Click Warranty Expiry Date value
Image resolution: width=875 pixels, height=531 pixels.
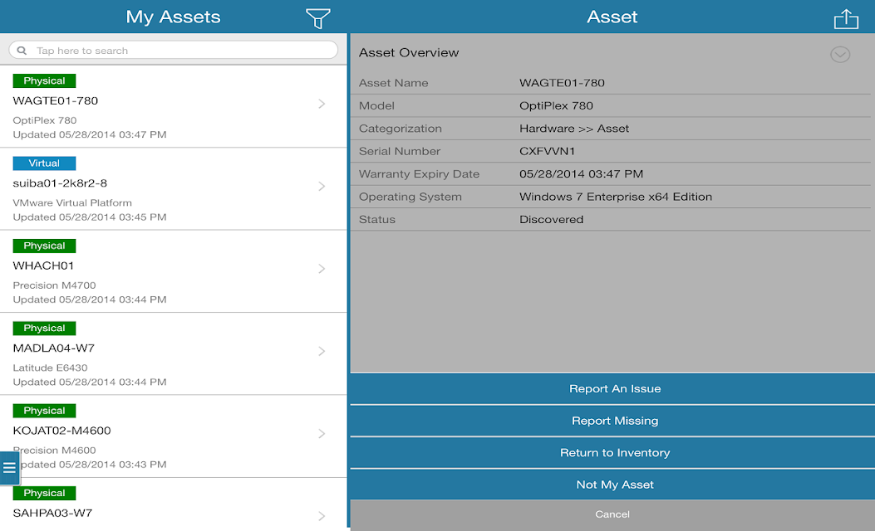point(581,174)
